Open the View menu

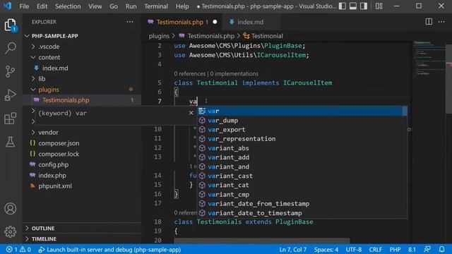point(95,6)
